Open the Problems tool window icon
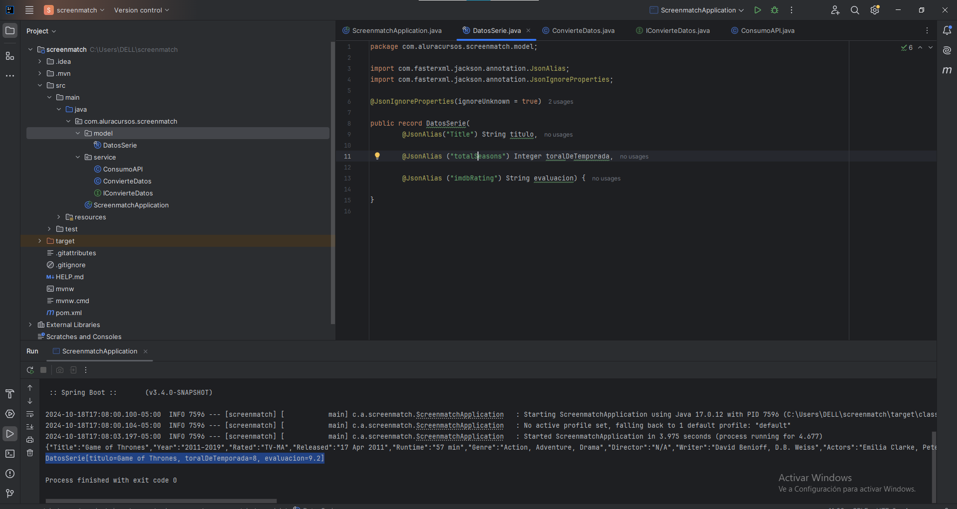This screenshot has width=957, height=509. [x=10, y=474]
